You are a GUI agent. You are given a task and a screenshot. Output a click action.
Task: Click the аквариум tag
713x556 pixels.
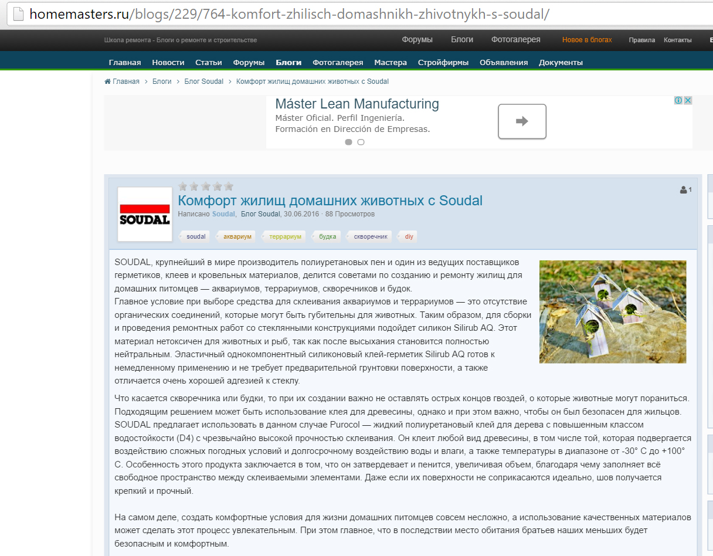point(237,236)
